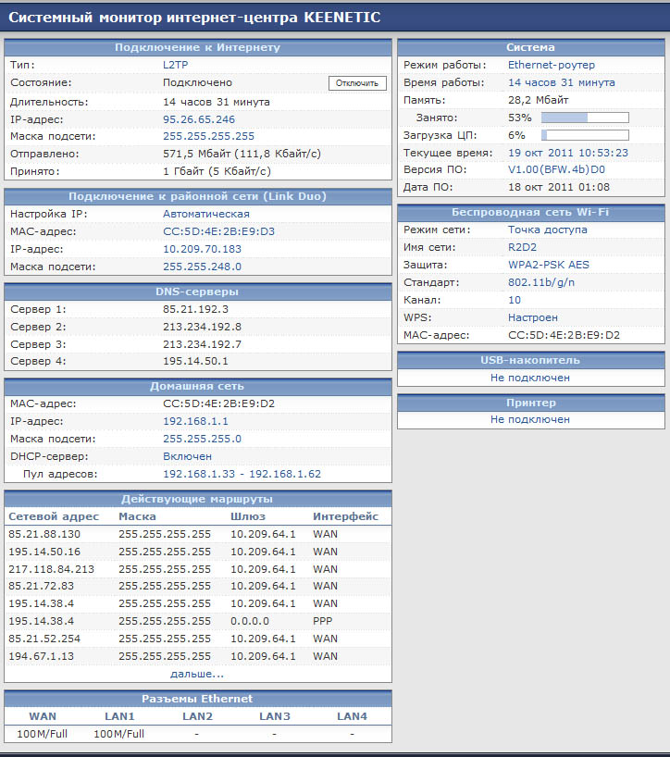Viewport: 670px width, 757px height.
Task: Click the R2D2 network name link
Action: [522, 247]
